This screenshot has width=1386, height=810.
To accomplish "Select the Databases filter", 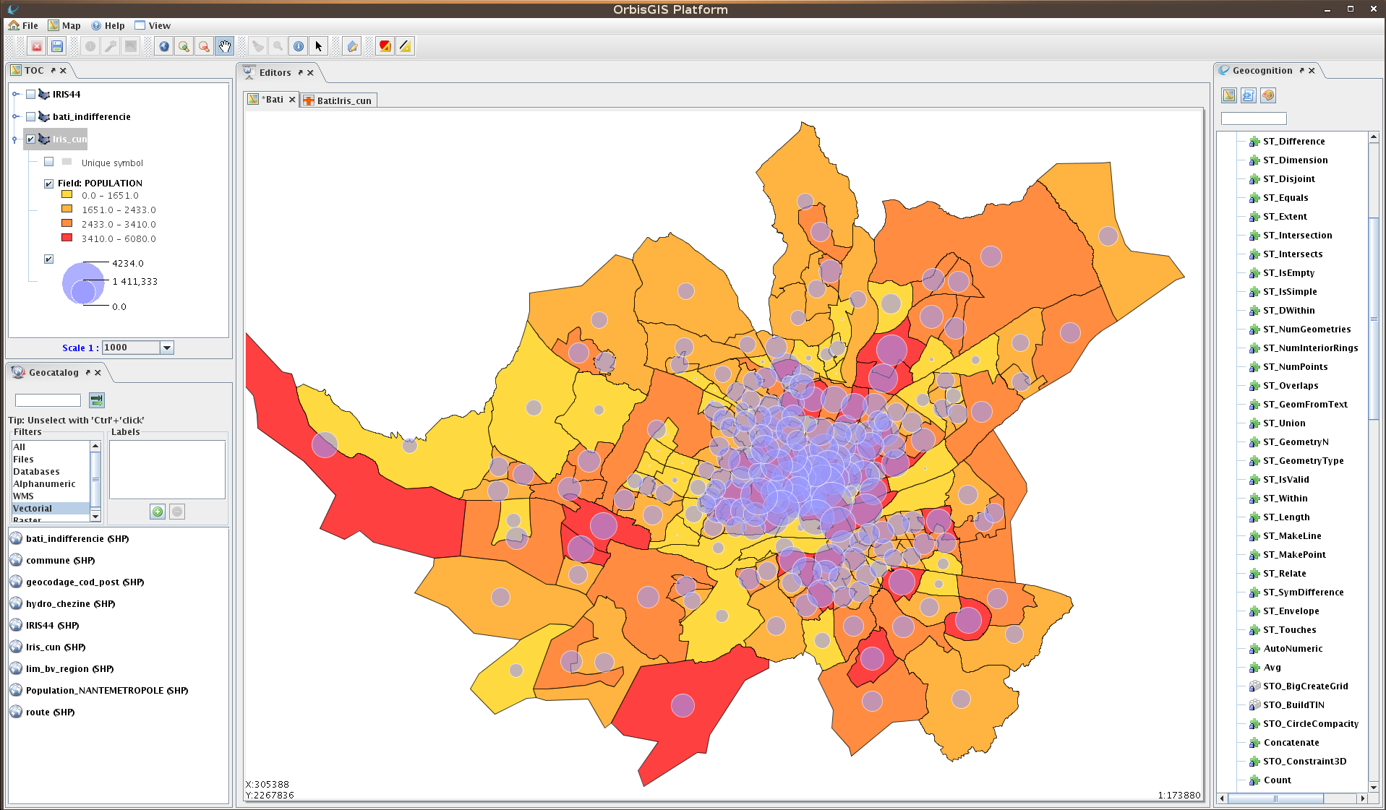I will click(x=36, y=471).
